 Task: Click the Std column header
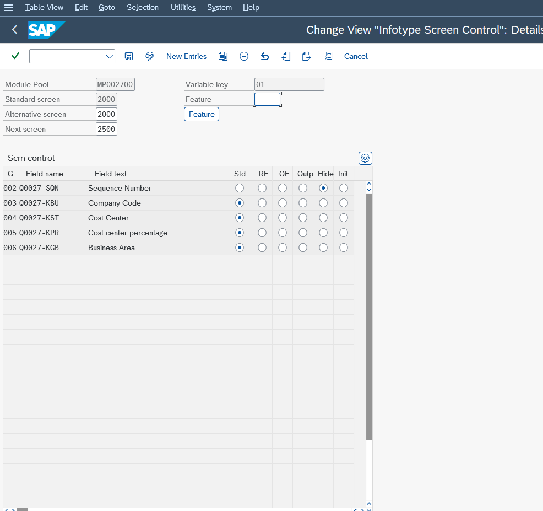point(240,174)
